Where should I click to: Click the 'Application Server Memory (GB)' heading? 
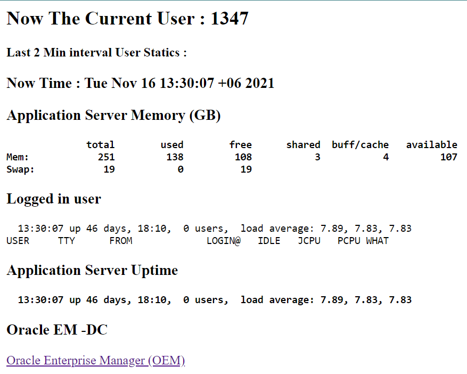pyautogui.click(x=113, y=116)
